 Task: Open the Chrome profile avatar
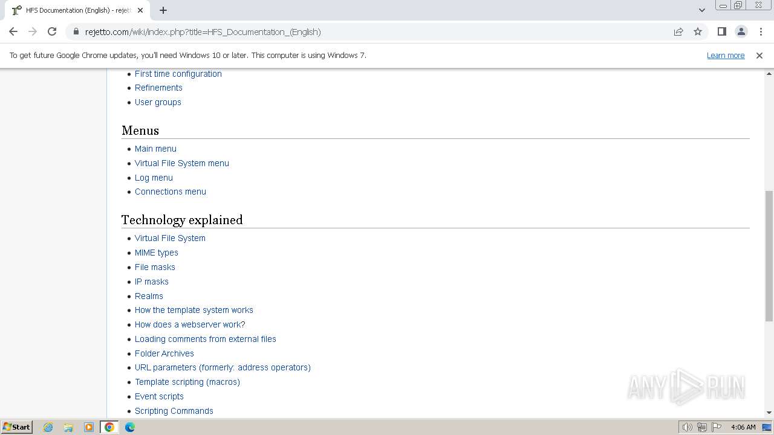point(741,31)
